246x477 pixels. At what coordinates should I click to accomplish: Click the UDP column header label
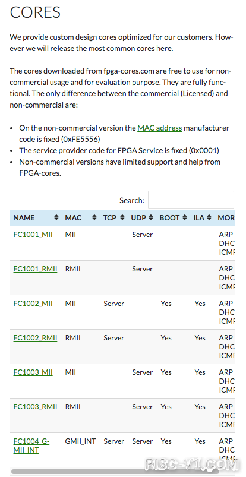[x=138, y=218]
